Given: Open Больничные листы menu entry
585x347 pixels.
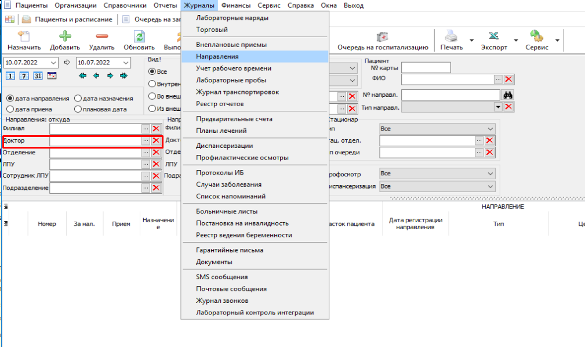Looking at the screenshot, I should click(x=227, y=211).
